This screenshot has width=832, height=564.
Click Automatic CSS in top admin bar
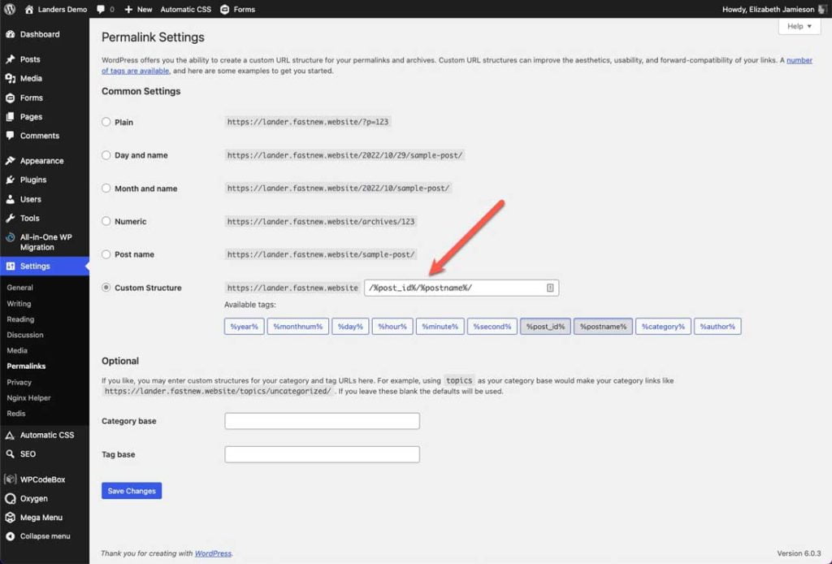(x=186, y=9)
